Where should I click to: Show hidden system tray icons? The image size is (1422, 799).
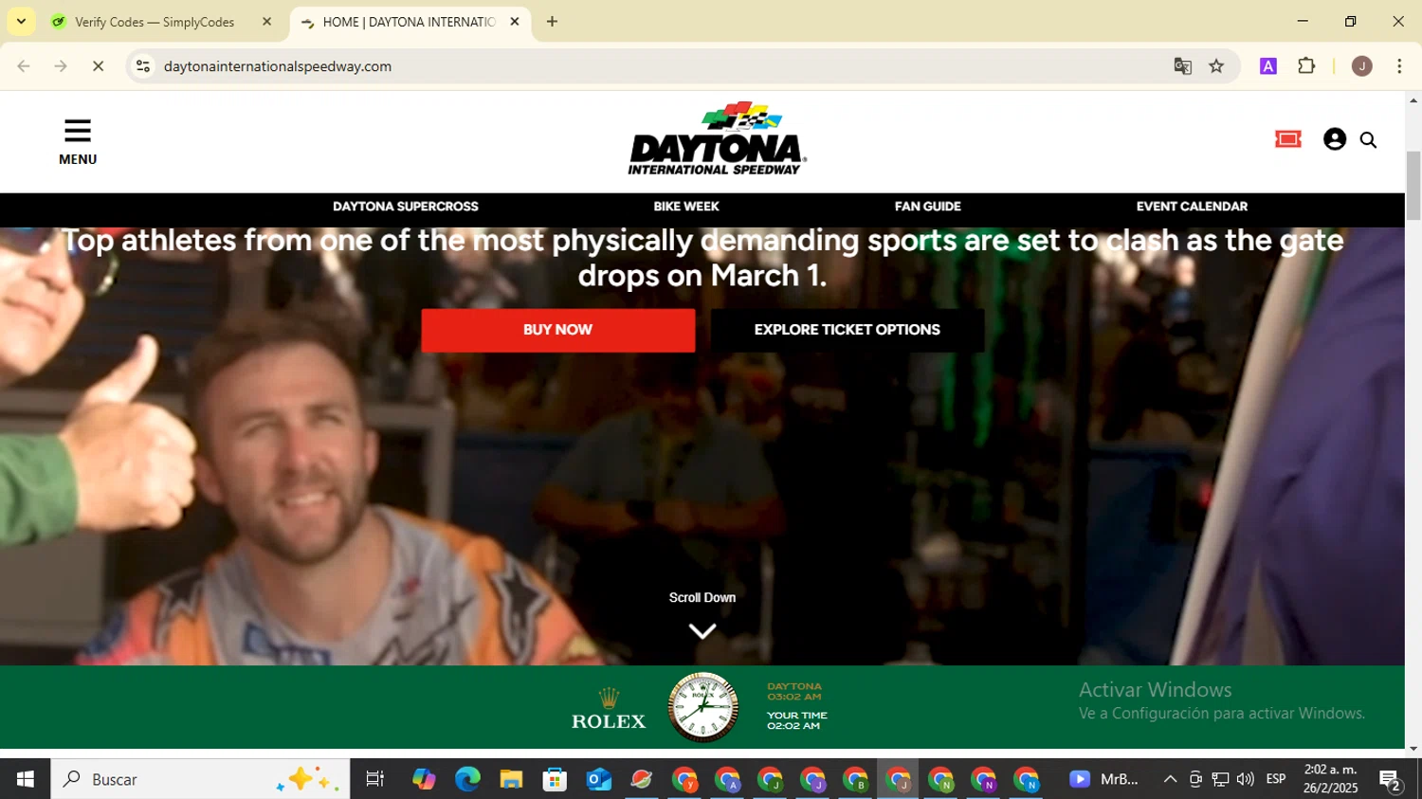pyautogui.click(x=1170, y=779)
